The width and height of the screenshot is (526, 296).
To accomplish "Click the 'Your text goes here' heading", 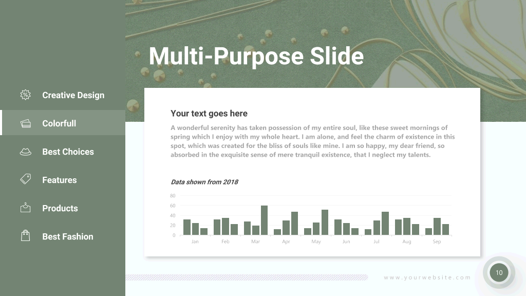I will (209, 114).
